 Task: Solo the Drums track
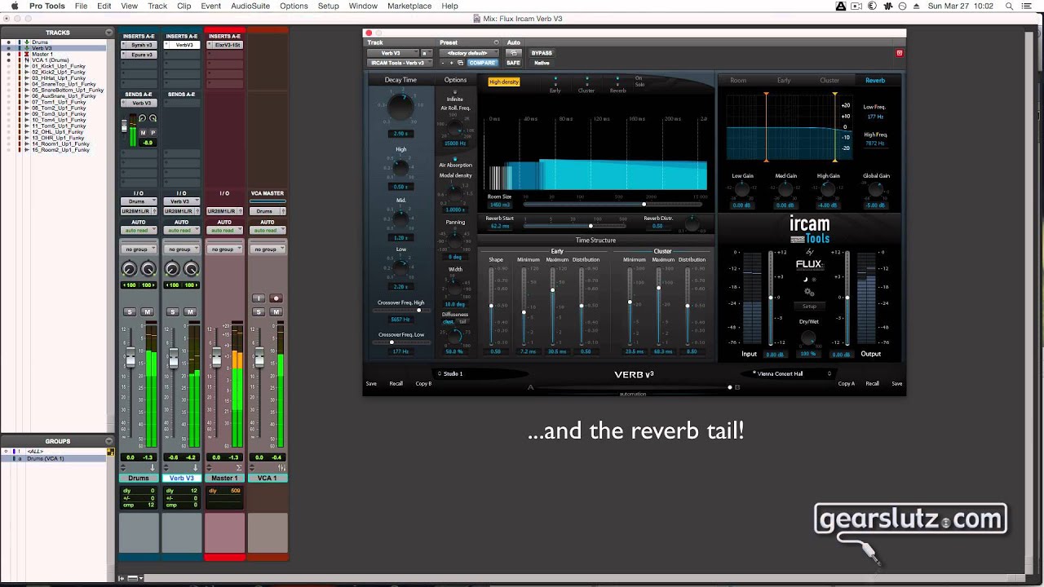(129, 312)
